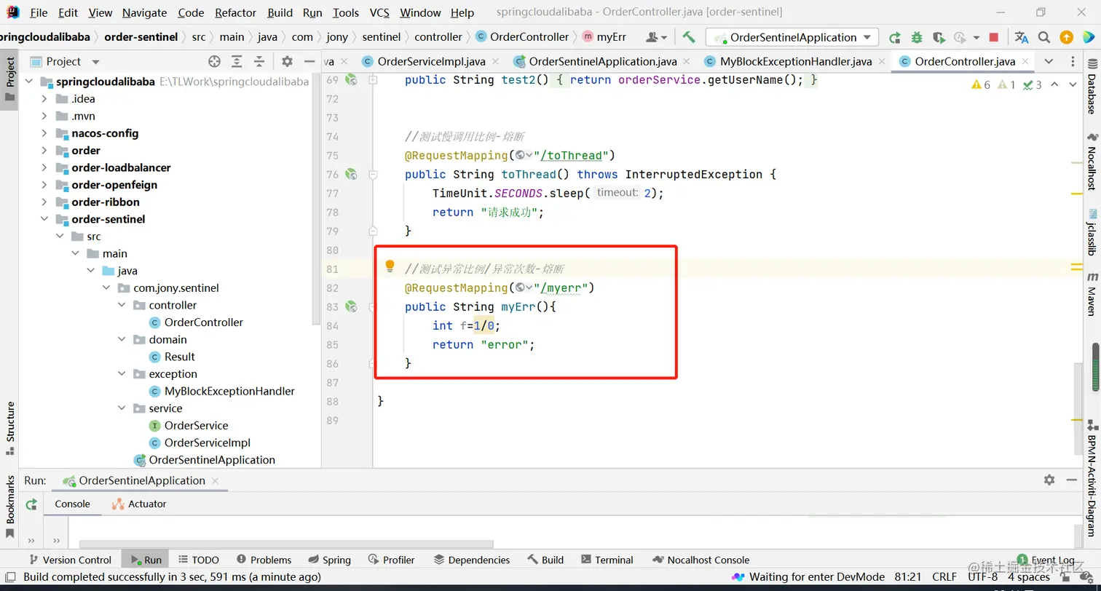Toggle the Version Control tool window
Viewport: 1101px width, 591px height.
(x=70, y=560)
